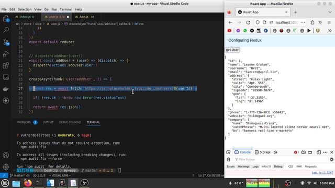Open the Docker view icon
The image size is (335, 188).
(x=6, y=89)
